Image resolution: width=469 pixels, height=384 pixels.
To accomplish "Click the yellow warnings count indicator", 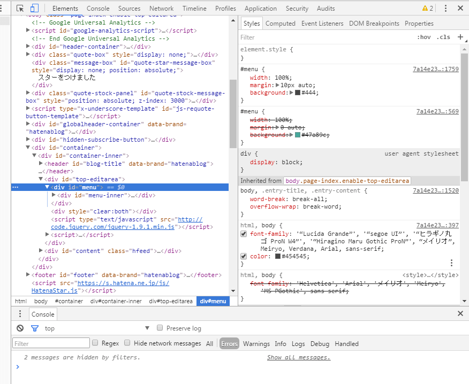I will pos(428,9).
